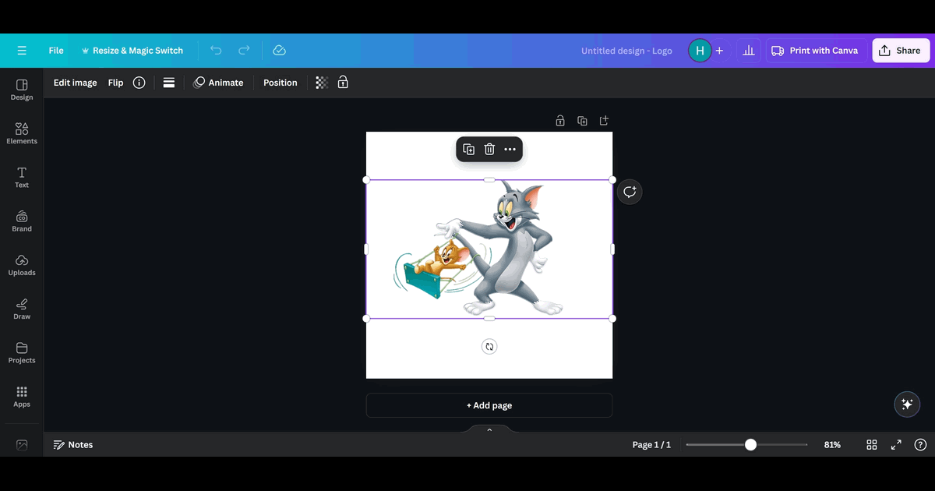Open the Position panel
This screenshot has height=491, width=935.
point(280,83)
